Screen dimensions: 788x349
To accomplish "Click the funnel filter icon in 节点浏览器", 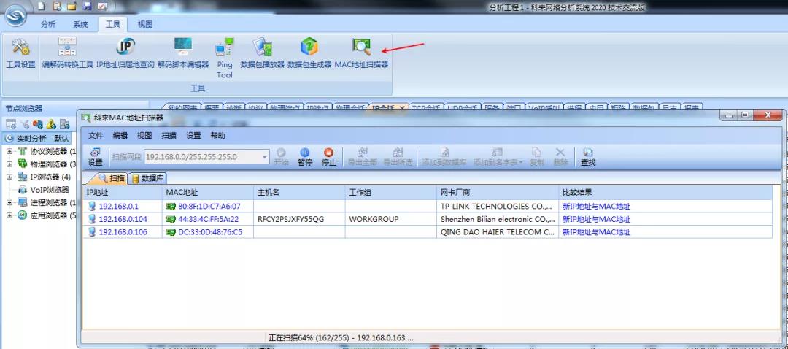I will click(25, 123).
